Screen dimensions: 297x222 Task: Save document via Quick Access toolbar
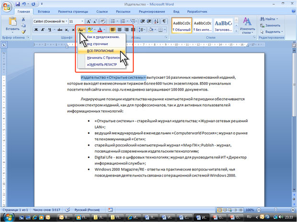pyautogui.click(x=18, y=4)
